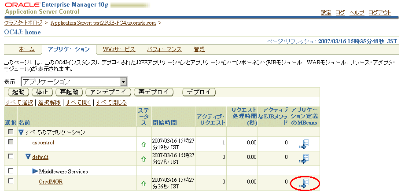This screenshot has height=191, width=401.
Task: Click the すべてのアプリケーション row label
Action: pyautogui.click(x=55, y=132)
